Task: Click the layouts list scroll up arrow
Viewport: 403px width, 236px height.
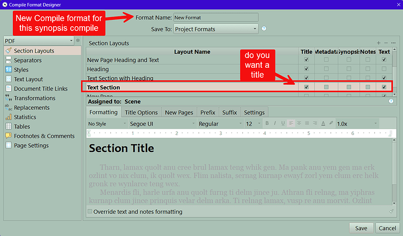Action: tap(394, 49)
